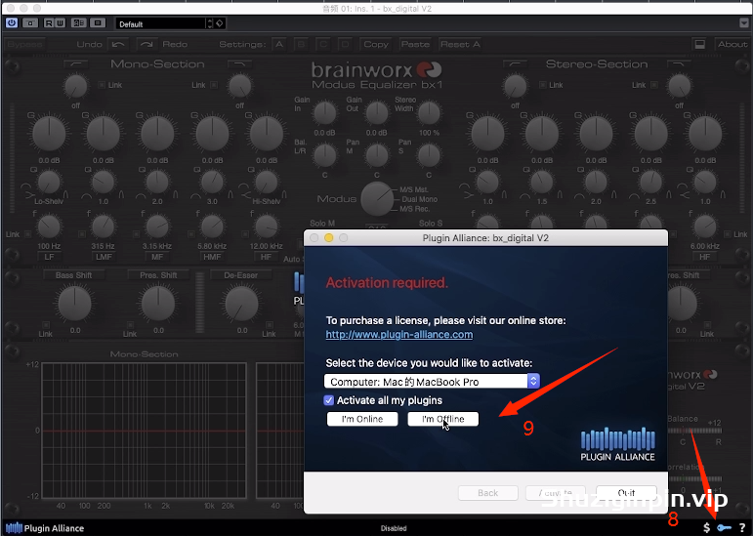The width and height of the screenshot is (753, 536).
Task: Click the Mono-Section LF band button
Action: [x=49, y=257]
